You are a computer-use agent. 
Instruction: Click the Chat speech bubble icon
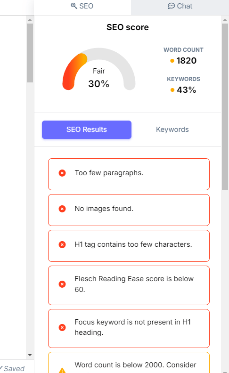(171, 6)
